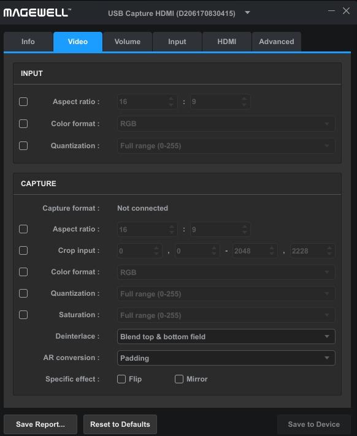Check the Flip effect option

click(x=121, y=379)
